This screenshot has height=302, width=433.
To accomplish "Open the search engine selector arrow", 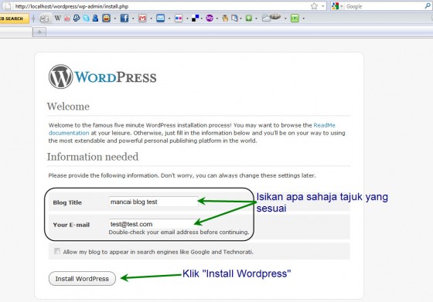I will click(342, 6).
